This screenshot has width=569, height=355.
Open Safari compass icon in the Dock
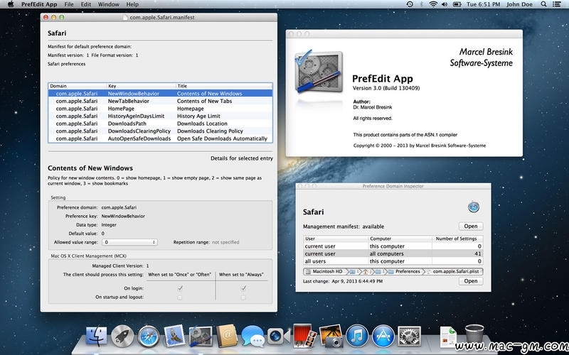[x=149, y=336]
